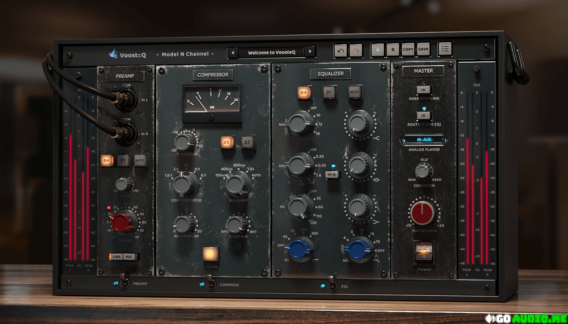Click the PREAMP section label plate
Screen dimensions: 568x324
click(x=125, y=76)
